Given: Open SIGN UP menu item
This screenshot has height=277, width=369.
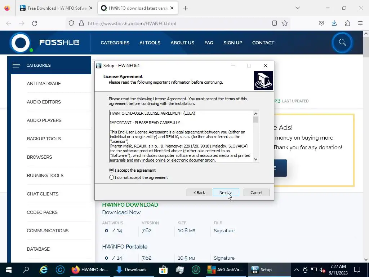Looking at the screenshot, I should (233, 43).
